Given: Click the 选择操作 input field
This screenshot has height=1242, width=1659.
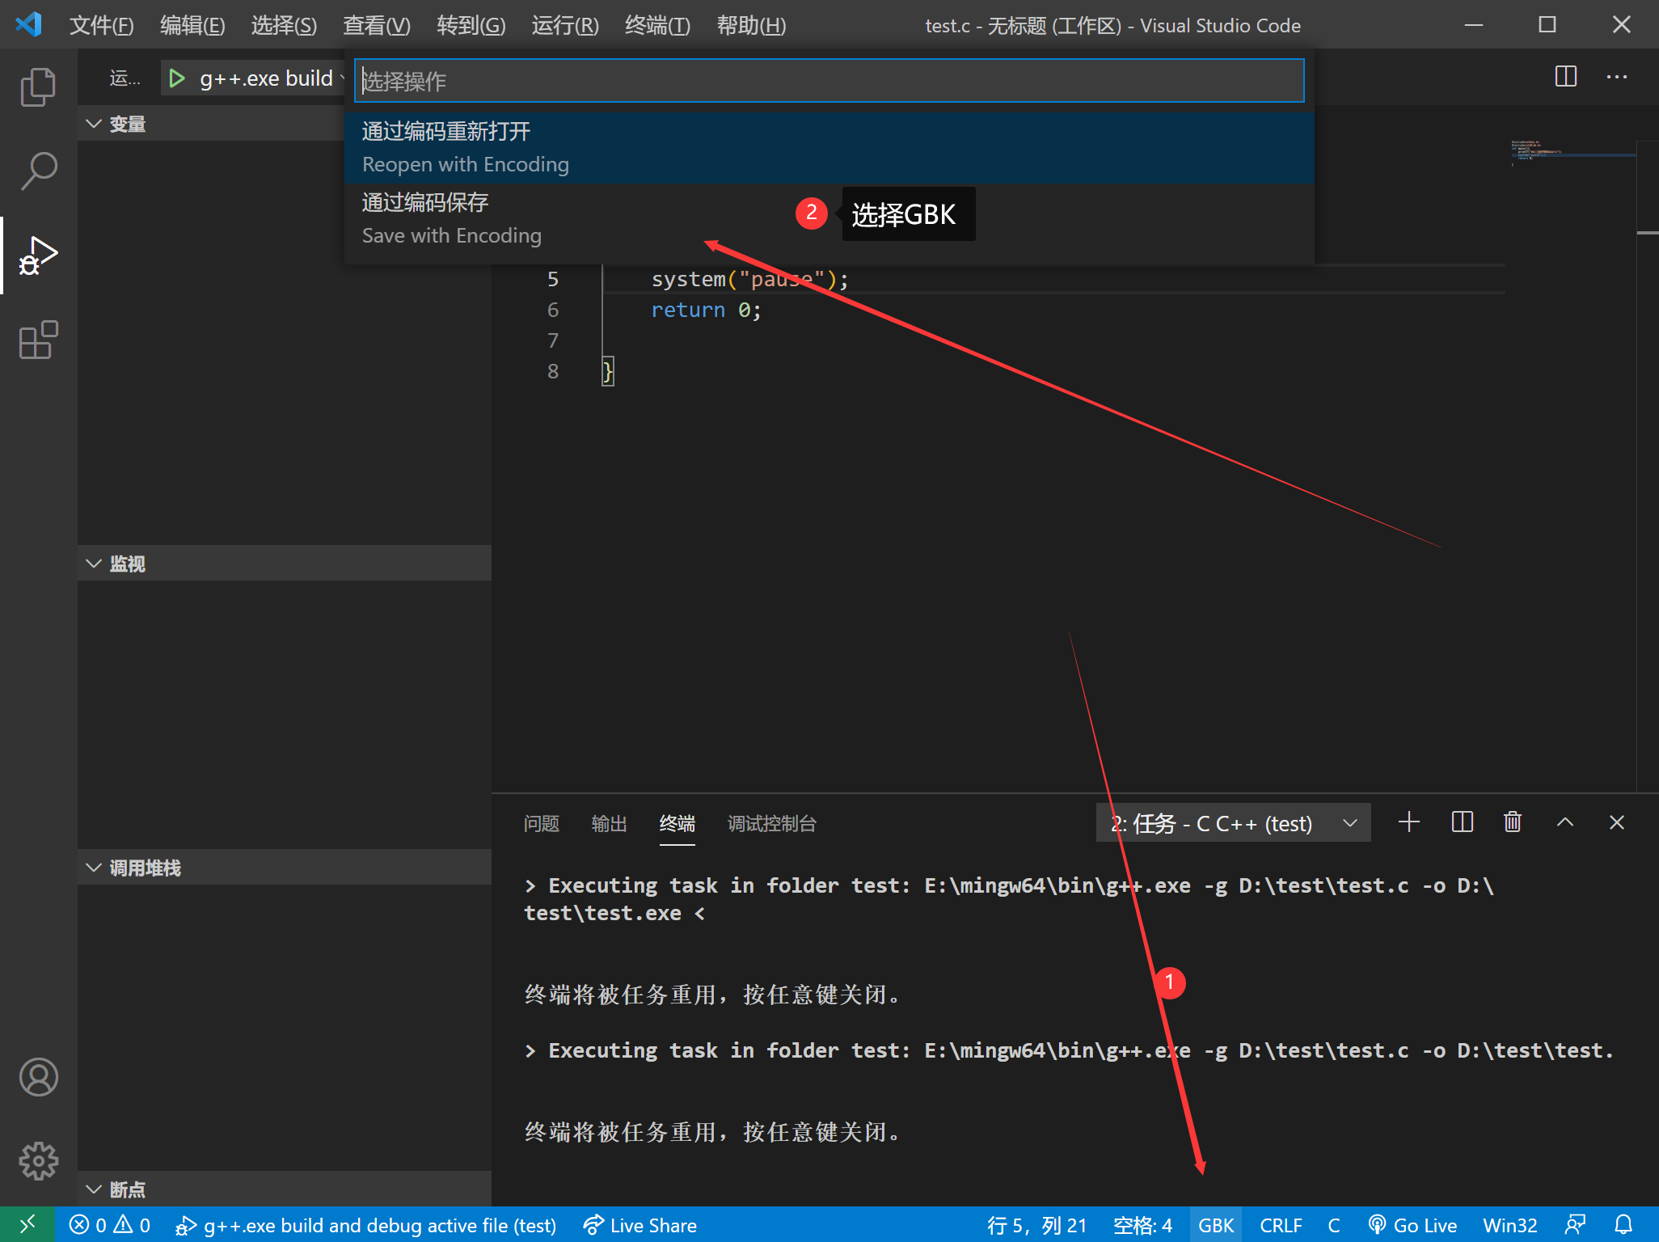Looking at the screenshot, I should [x=828, y=81].
